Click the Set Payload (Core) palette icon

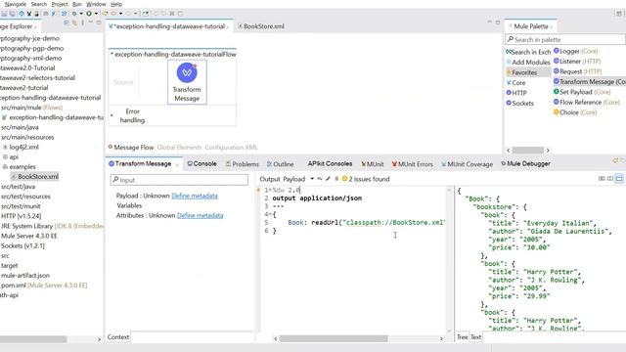coord(557,92)
